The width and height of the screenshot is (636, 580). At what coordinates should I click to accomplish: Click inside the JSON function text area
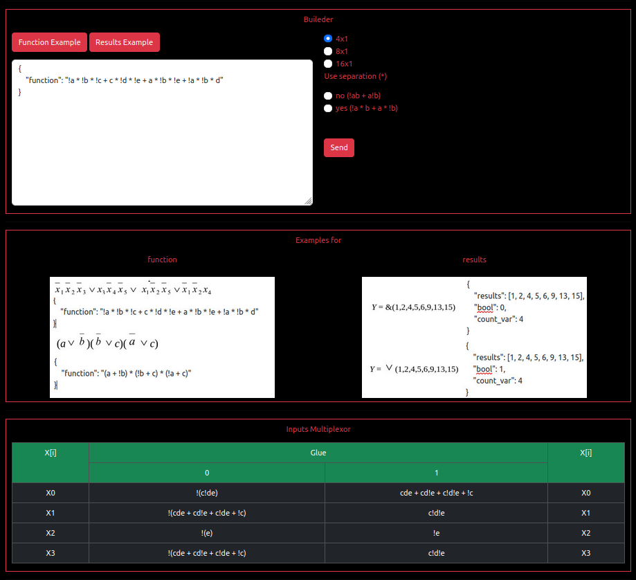point(162,138)
